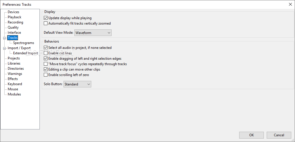Enable Automatically fit tracks vertically zoomed
Screen dimensions: 295x142
pyautogui.click(x=45, y=23)
